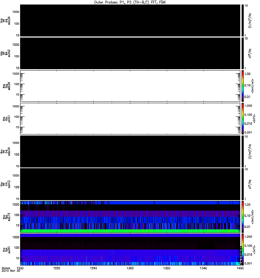Click the <|nT|> unit label of thb fbk scm1

click(x=254, y=119)
